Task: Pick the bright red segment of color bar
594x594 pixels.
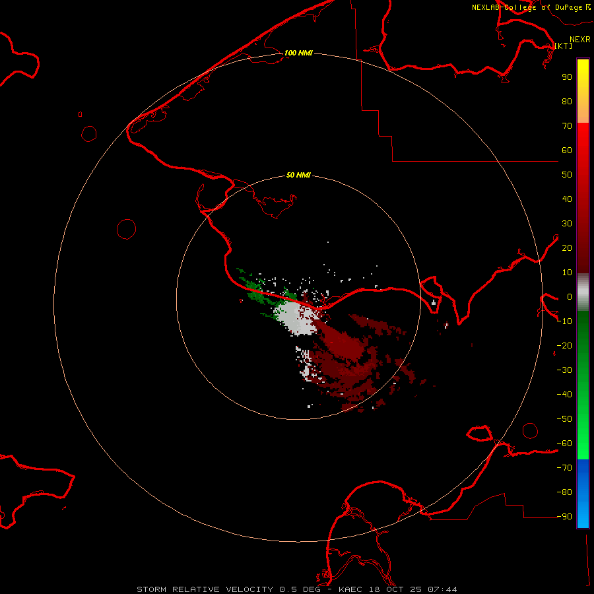Action: tap(583, 197)
